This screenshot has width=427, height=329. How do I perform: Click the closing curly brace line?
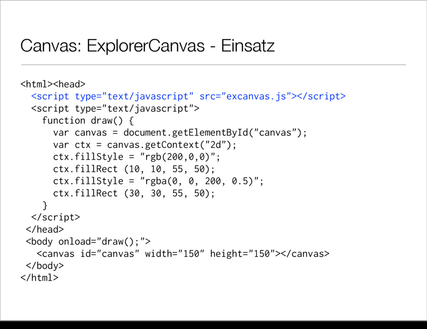pyautogui.click(x=45, y=205)
